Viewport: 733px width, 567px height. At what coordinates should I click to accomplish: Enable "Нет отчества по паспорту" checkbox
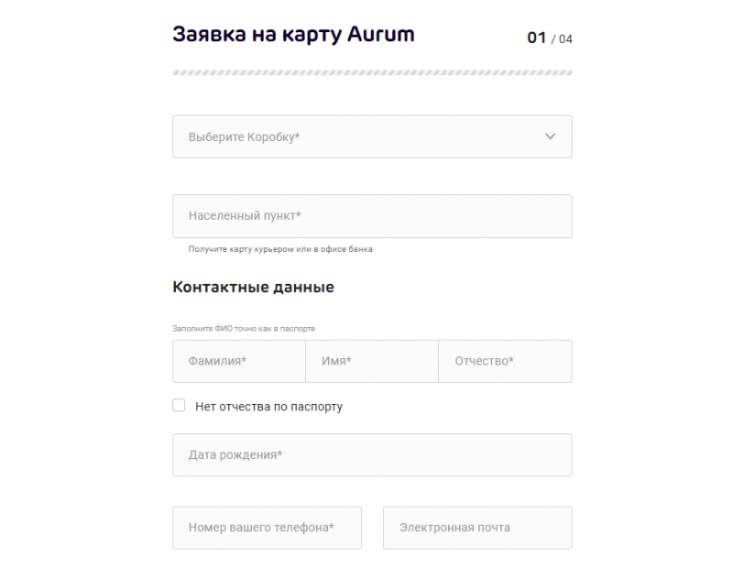[179, 404]
